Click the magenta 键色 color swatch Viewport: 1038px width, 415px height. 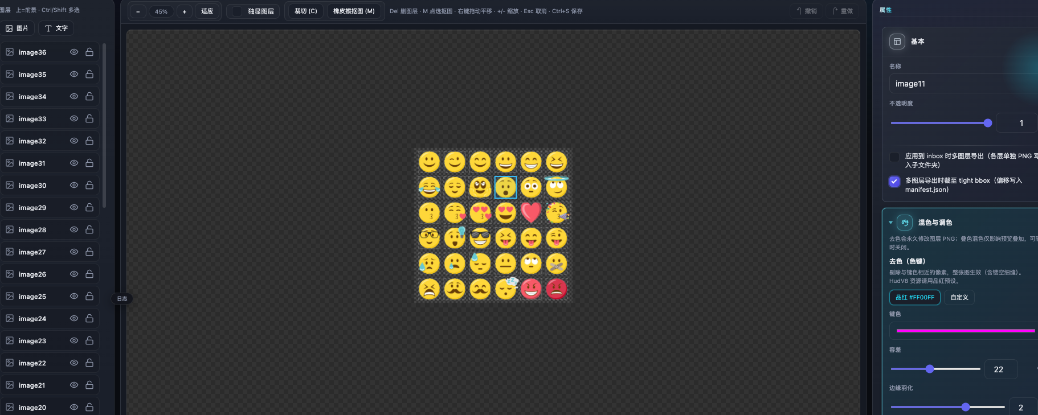coord(966,331)
